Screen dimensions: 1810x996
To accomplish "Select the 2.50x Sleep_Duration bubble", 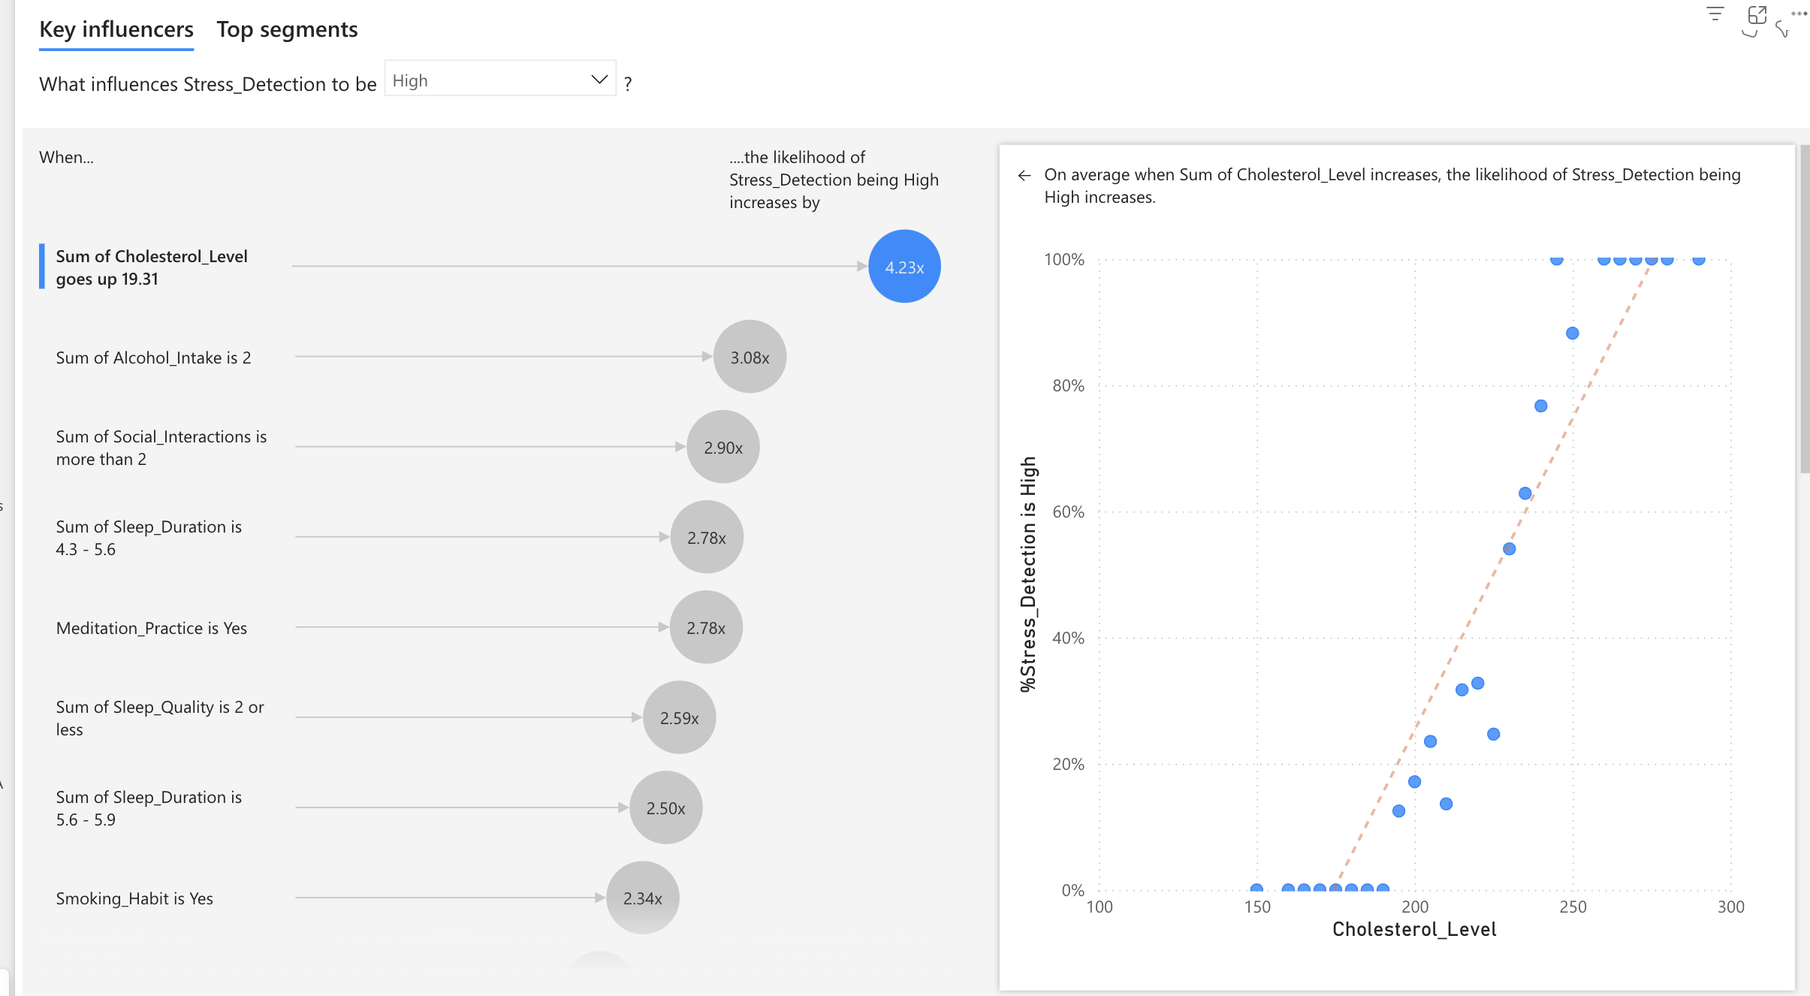I will [x=665, y=807].
